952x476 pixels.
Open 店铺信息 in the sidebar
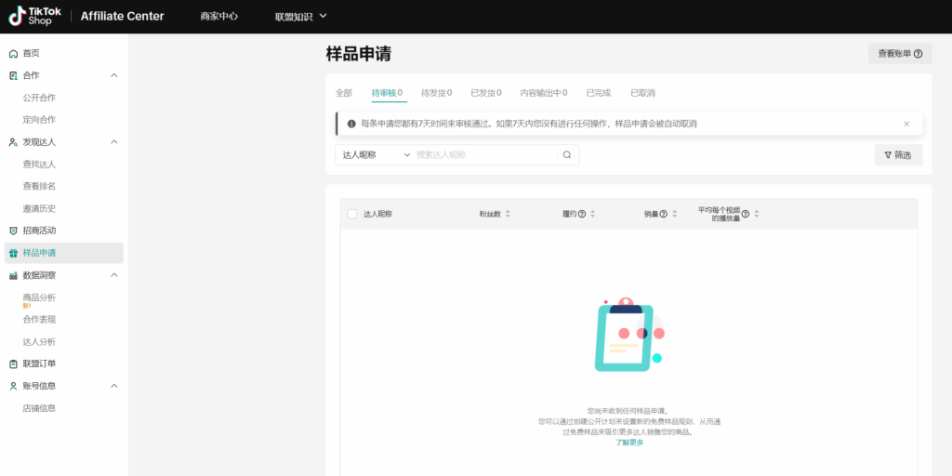click(x=39, y=408)
